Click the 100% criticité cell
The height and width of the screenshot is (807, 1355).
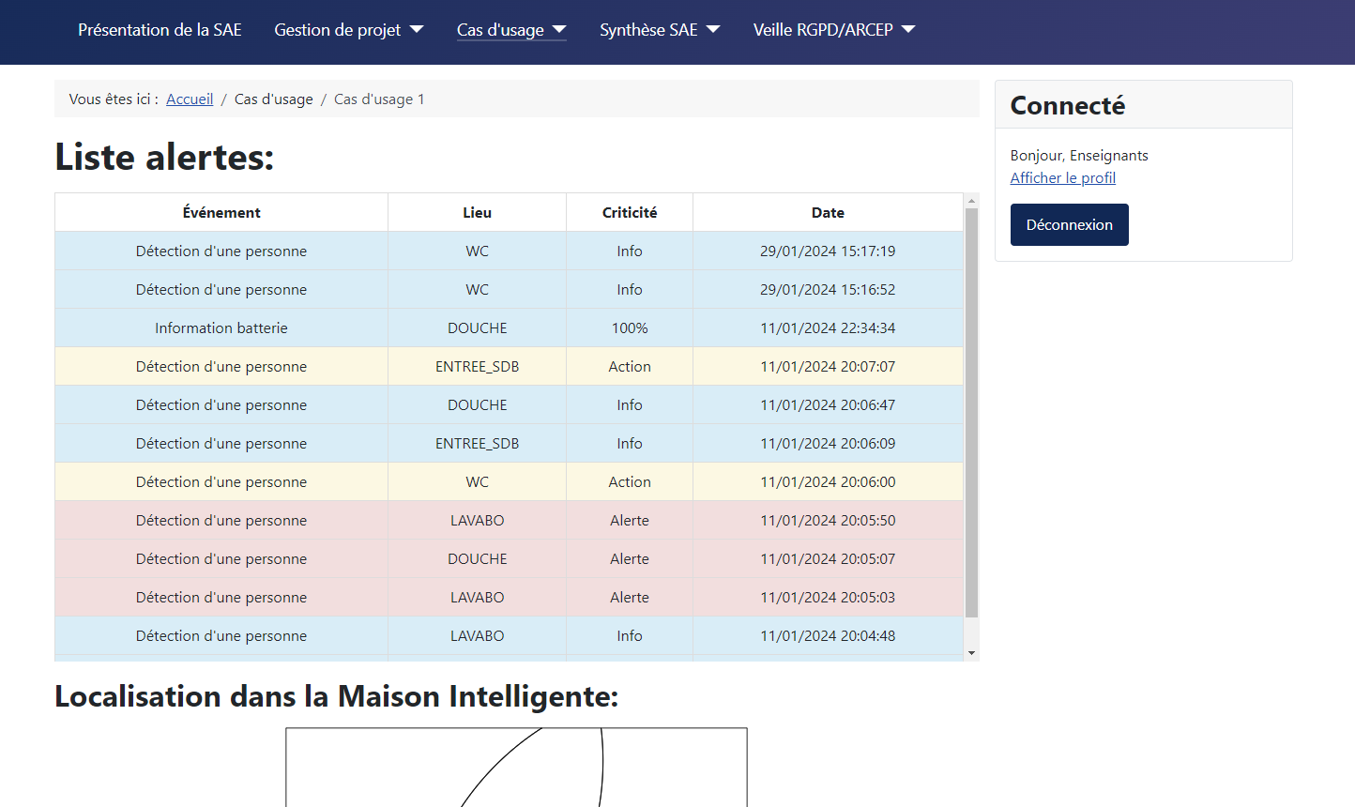pyautogui.click(x=630, y=327)
